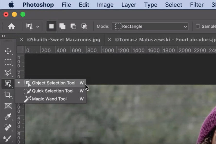Viewport: 216px width, 144px height.
Task: Click the Object Selection tool in toolbar
Action: (x=8, y=84)
